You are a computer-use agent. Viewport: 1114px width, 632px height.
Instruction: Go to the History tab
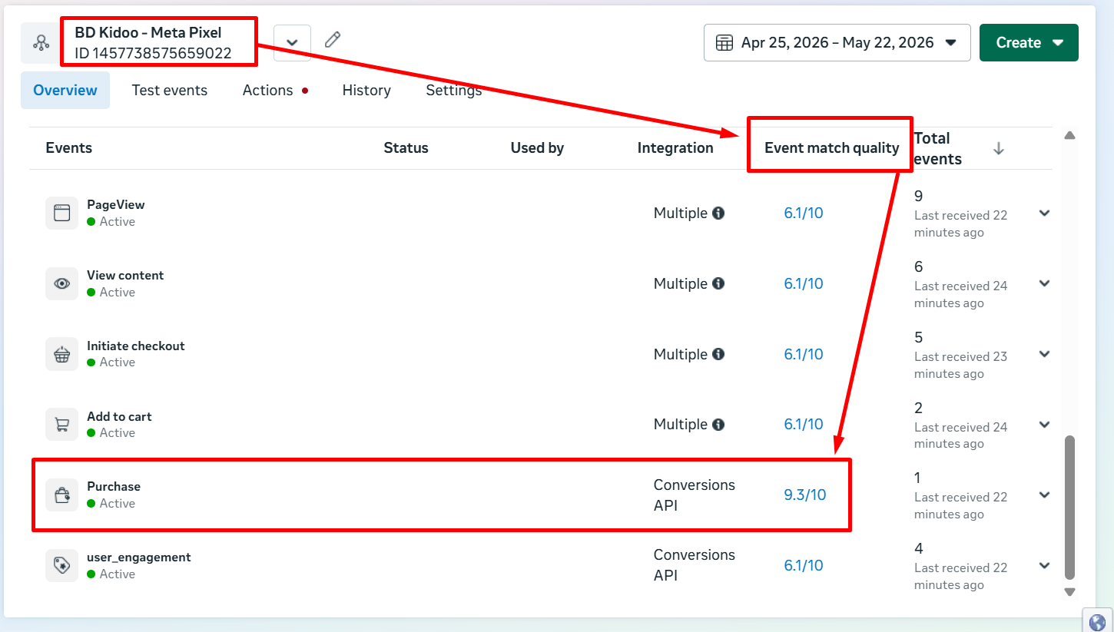point(366,90)
